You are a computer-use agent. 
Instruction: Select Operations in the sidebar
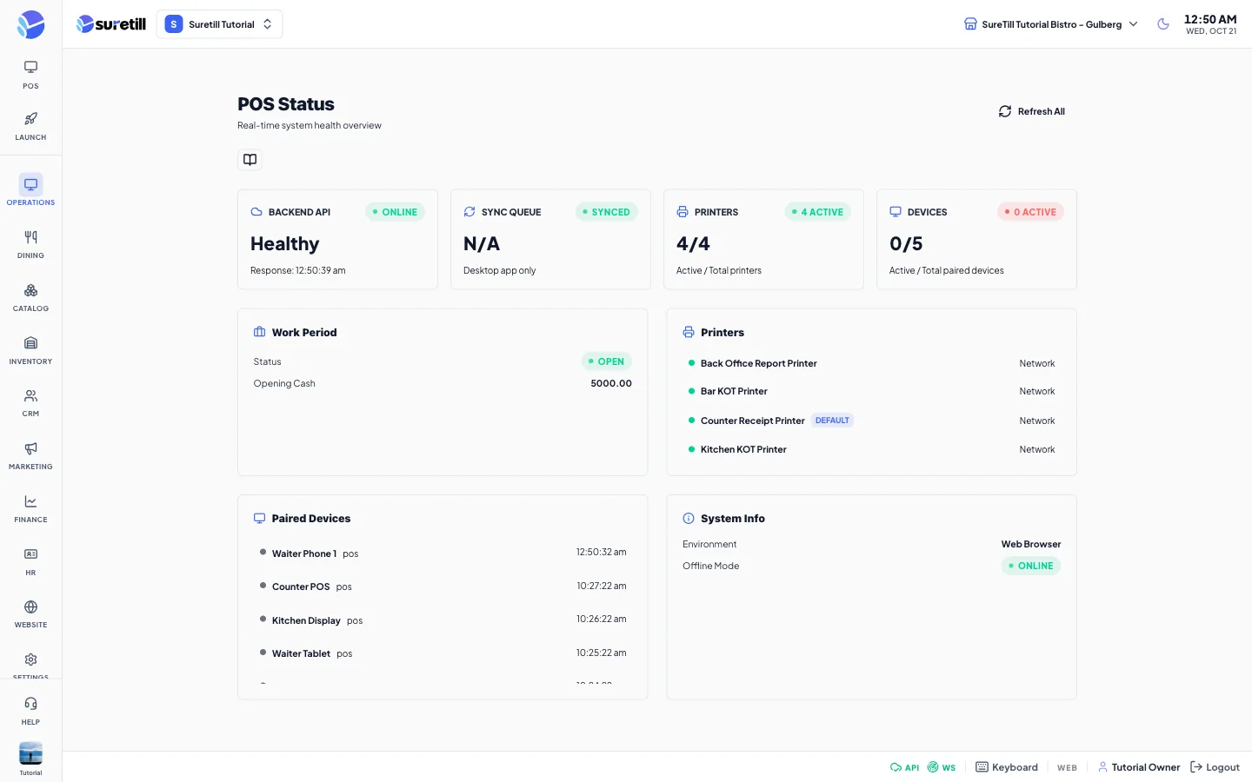tap(30, 190)
